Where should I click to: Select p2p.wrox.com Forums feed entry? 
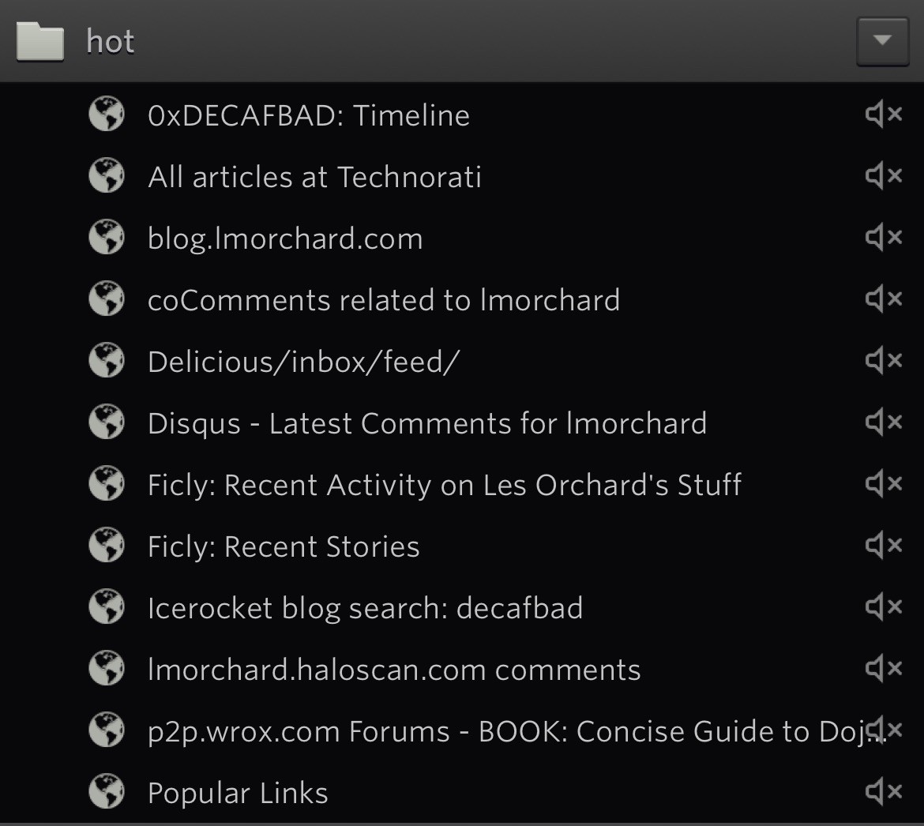(505, 731)
